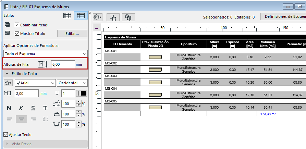Select the MS-005 row
The height and width of the screenshot is (149, 306).
pos(205,101)
